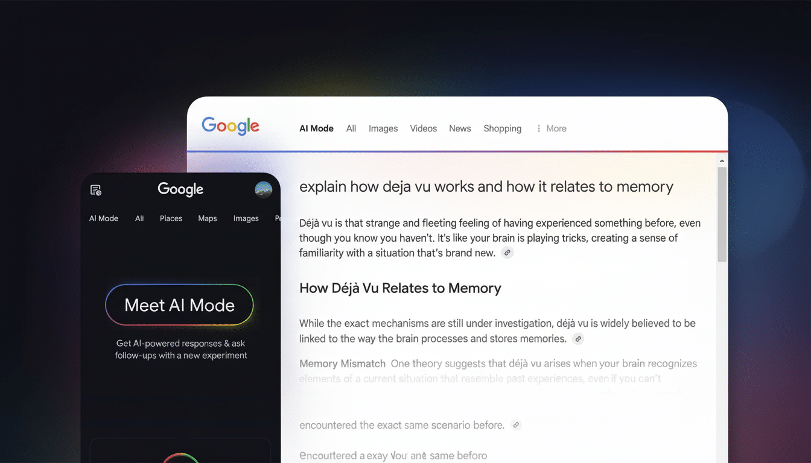Select the News search category

(x=460, y=128)
